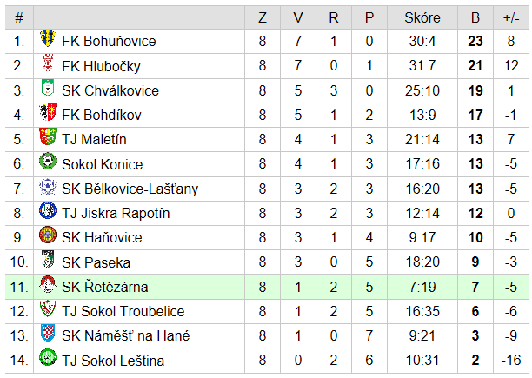Click the B points column header
The image size is (532, 378).
coord(475,17)
